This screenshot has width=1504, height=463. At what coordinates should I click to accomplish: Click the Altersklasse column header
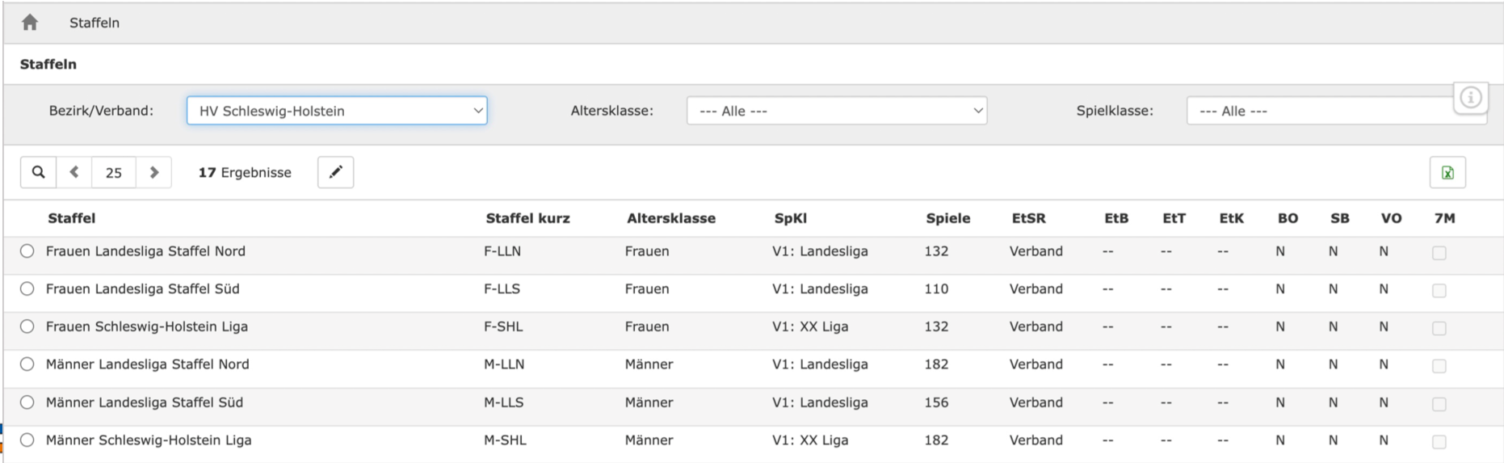[x=670, y=218]
